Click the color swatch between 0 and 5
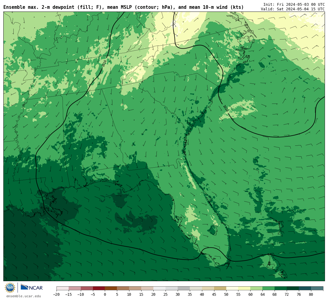The width and height of the screenshot is (328, 300). pyautogui.click(x=111, y=288)
